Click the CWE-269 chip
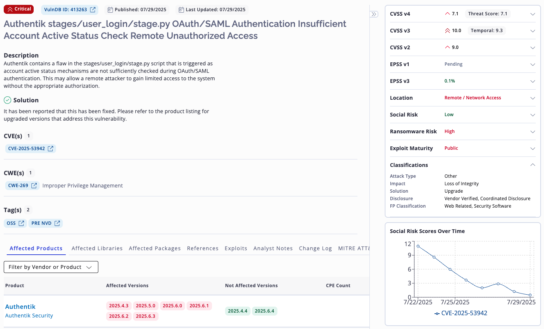This screenshot has height=329, width=544. click(x=22, y=186)
